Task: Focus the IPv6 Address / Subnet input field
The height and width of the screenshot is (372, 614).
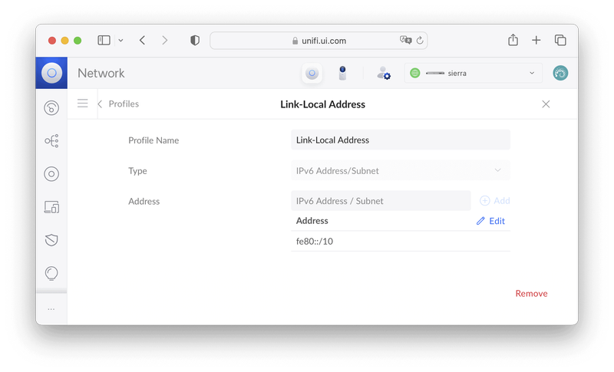Action: (381, 201)
